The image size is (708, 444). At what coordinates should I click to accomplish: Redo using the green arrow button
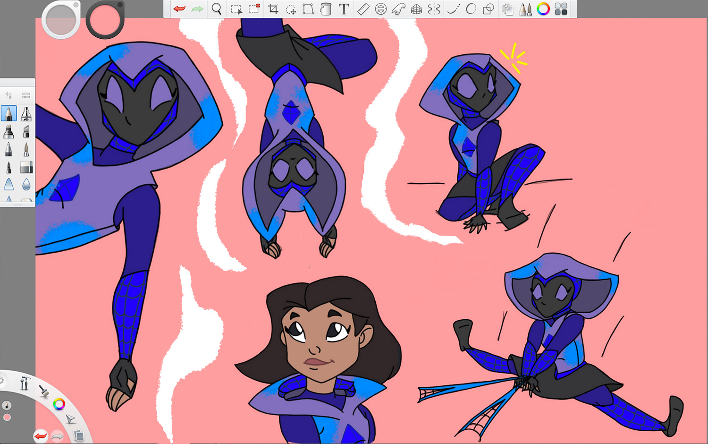coord(198,9)
